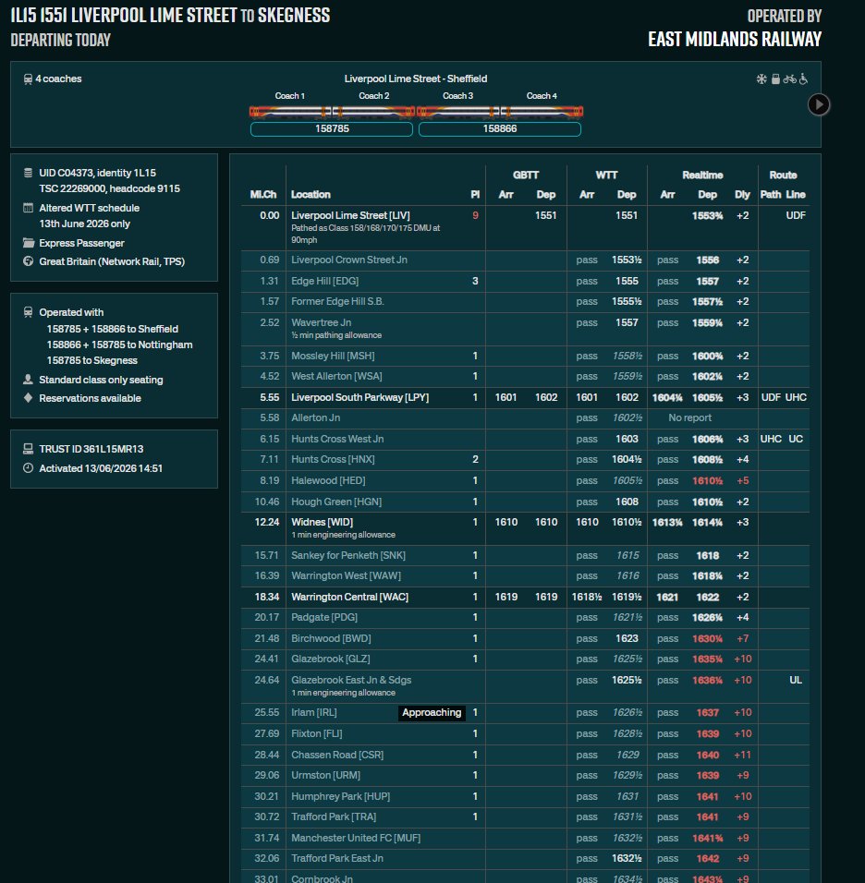865x883 pixels.
Task: Click the clock icon beside Activated time
Action: 28,468
